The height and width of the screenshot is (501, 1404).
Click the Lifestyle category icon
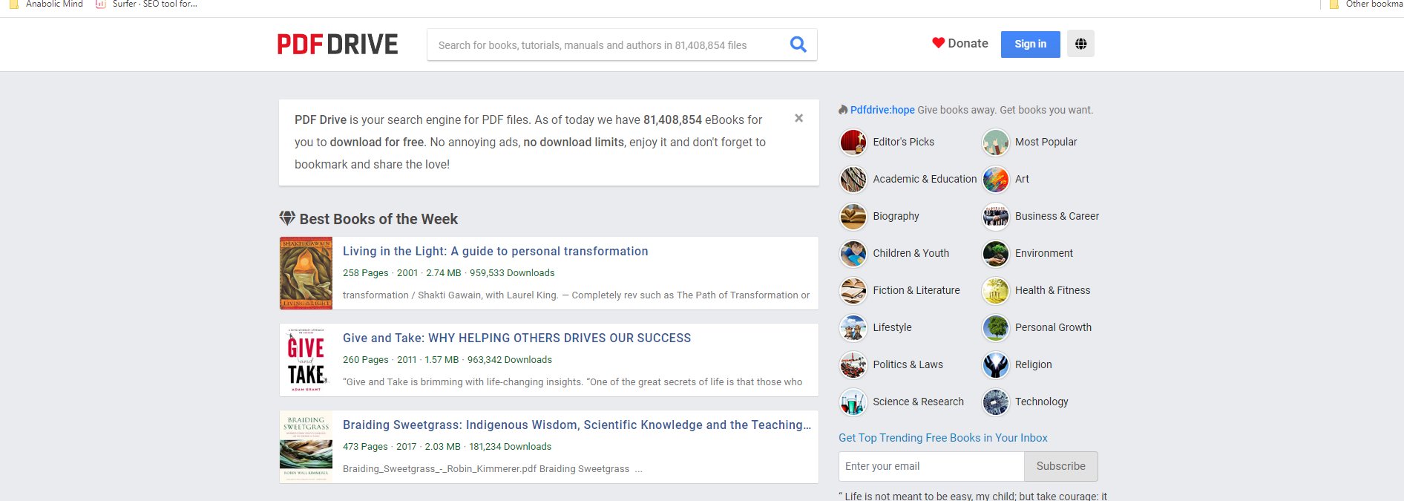point(853,327)
